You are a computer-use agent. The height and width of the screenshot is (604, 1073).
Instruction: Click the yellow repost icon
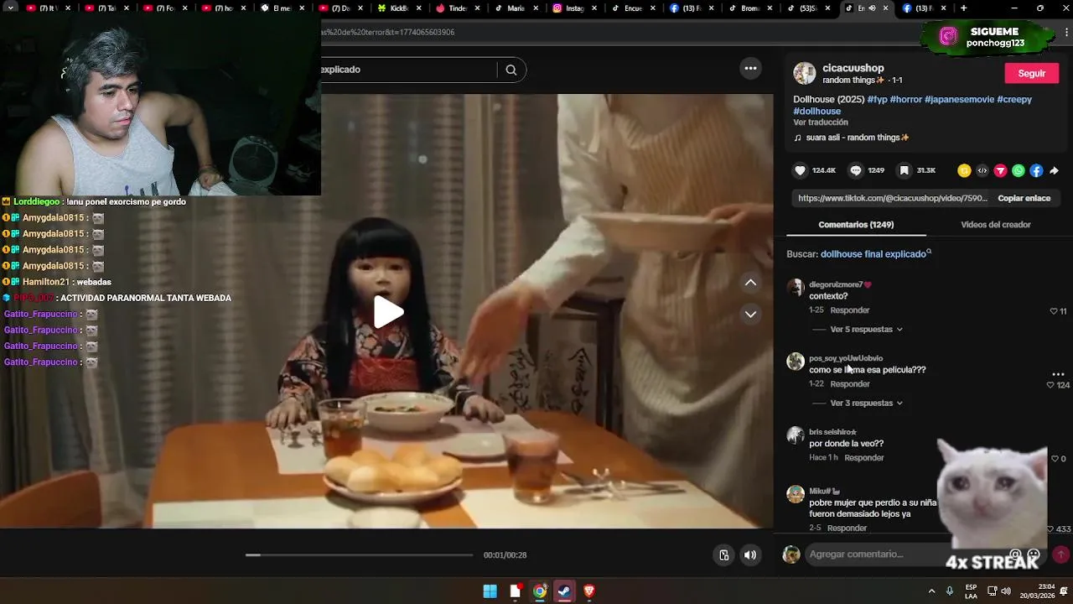click(964, 170)
